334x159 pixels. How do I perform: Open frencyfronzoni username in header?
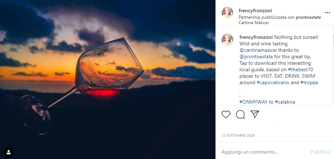[256, 10]
